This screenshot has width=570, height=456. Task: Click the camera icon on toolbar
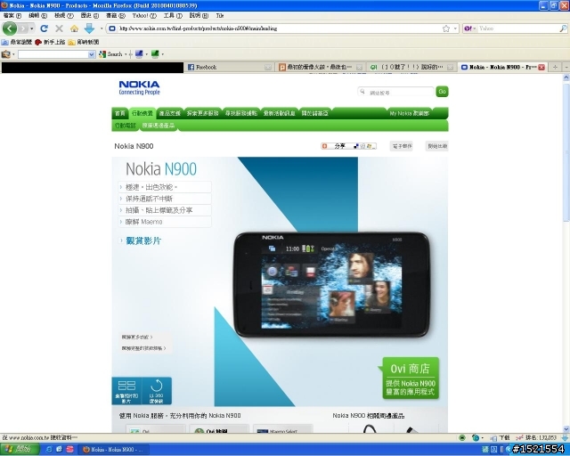pyautogui.click(x=6, y=54)
